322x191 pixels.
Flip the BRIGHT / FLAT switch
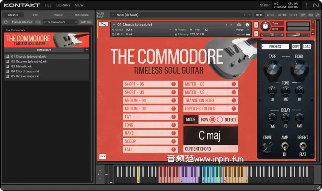click(303, 146)
